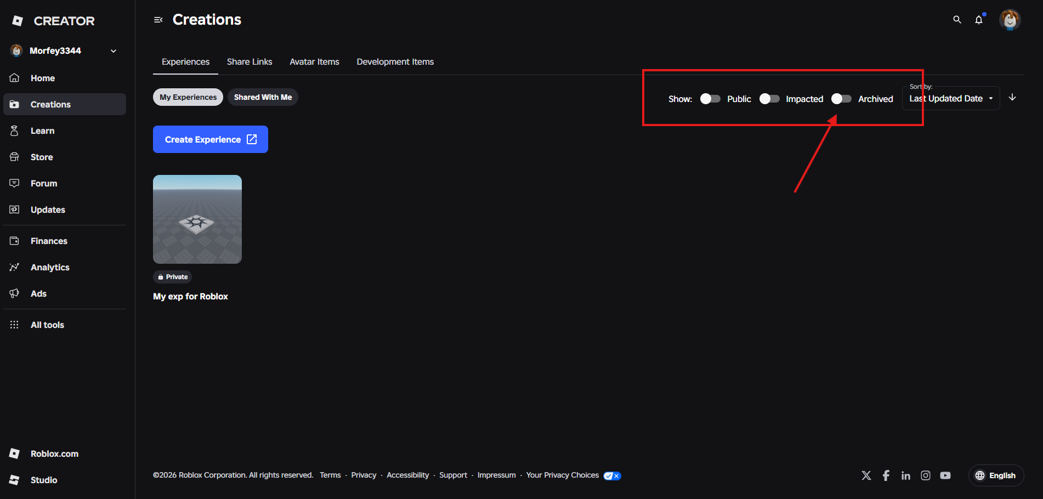Open the Facebook social link
The width and height of the screenshot is (1043, 499).
point(886,475)
